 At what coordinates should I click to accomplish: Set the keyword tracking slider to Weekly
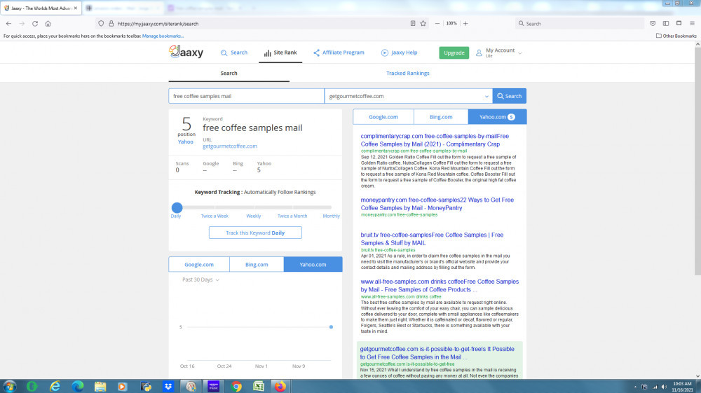click(x=253, y=207)
